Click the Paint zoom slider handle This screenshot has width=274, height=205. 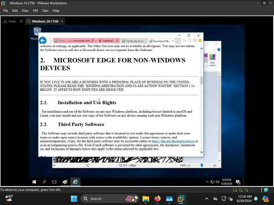[x=202, y=165]
